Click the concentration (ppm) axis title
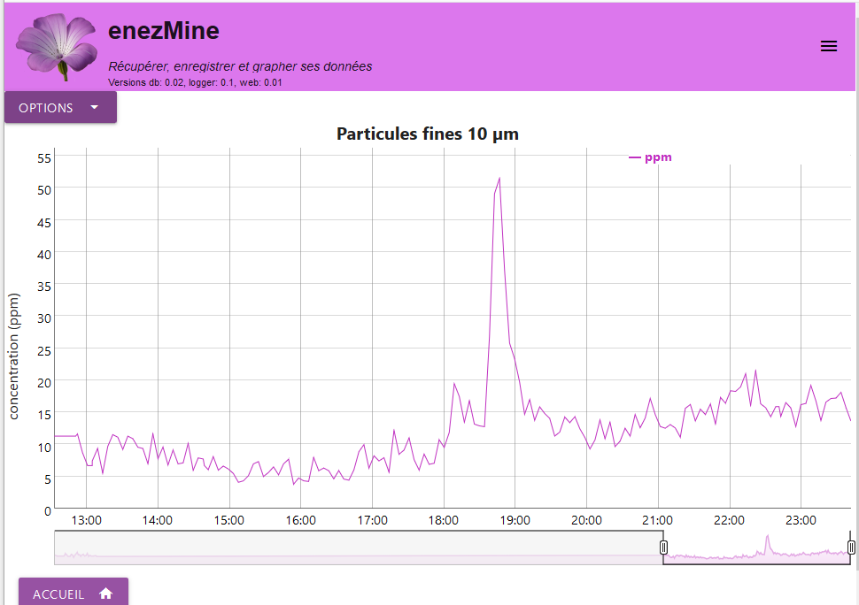 point(14,356)
